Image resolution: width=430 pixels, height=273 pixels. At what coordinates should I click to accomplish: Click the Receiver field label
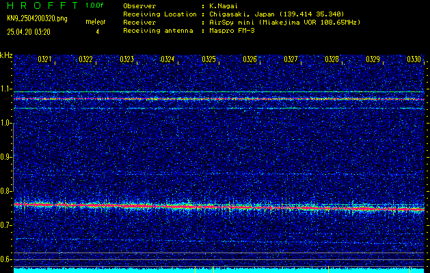(139, 23)
